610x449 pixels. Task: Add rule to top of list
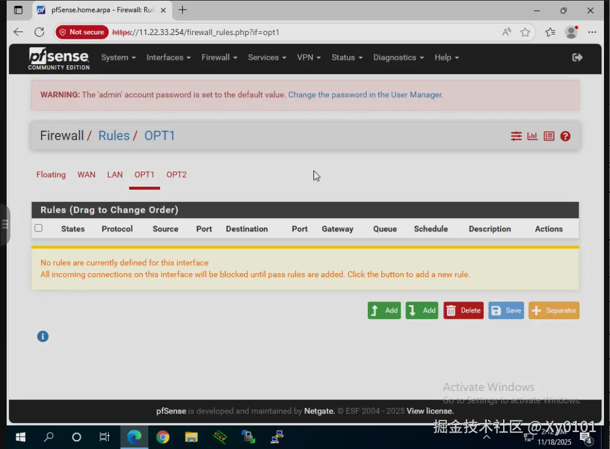tap(384, 311)
